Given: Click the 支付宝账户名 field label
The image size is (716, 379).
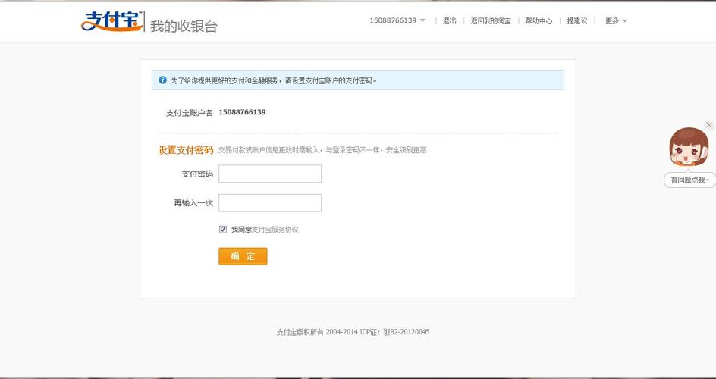Looking at the screenshot, I should click(189, 113).
